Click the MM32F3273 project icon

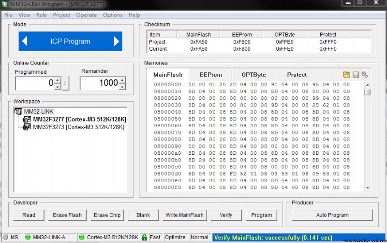27,127
